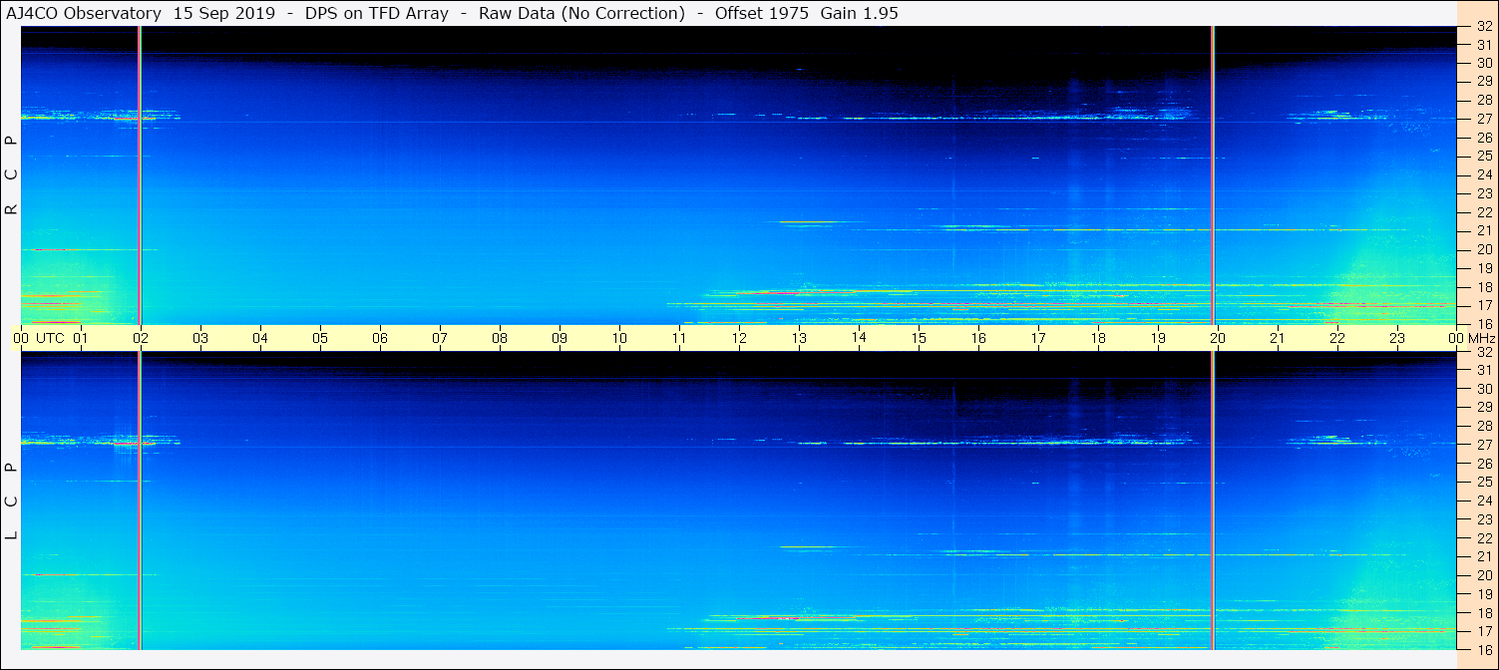
Task: Click the 21 MHz label beside RCP spectrogram
Action: (x=1483, y=230)
